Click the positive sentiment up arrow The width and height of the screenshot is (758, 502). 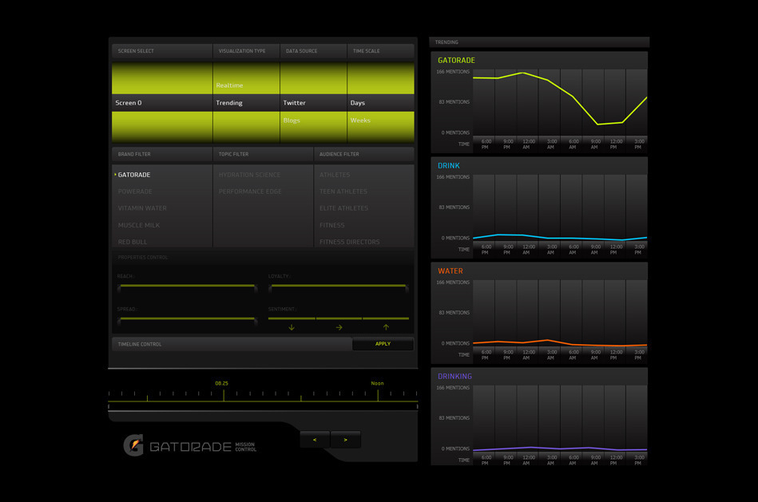coord(386,327)
